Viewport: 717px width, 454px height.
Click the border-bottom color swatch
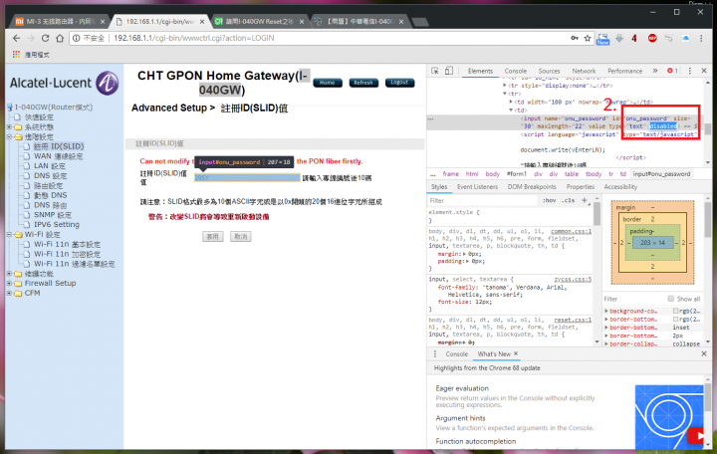pyautogui.click(x=675, y=320)
